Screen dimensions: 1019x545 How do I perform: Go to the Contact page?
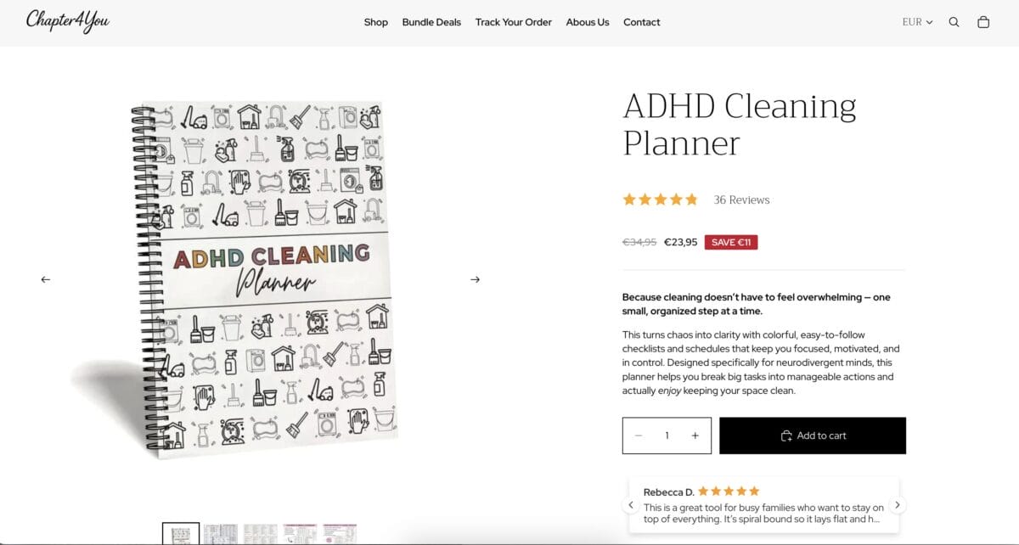(641, 22)
